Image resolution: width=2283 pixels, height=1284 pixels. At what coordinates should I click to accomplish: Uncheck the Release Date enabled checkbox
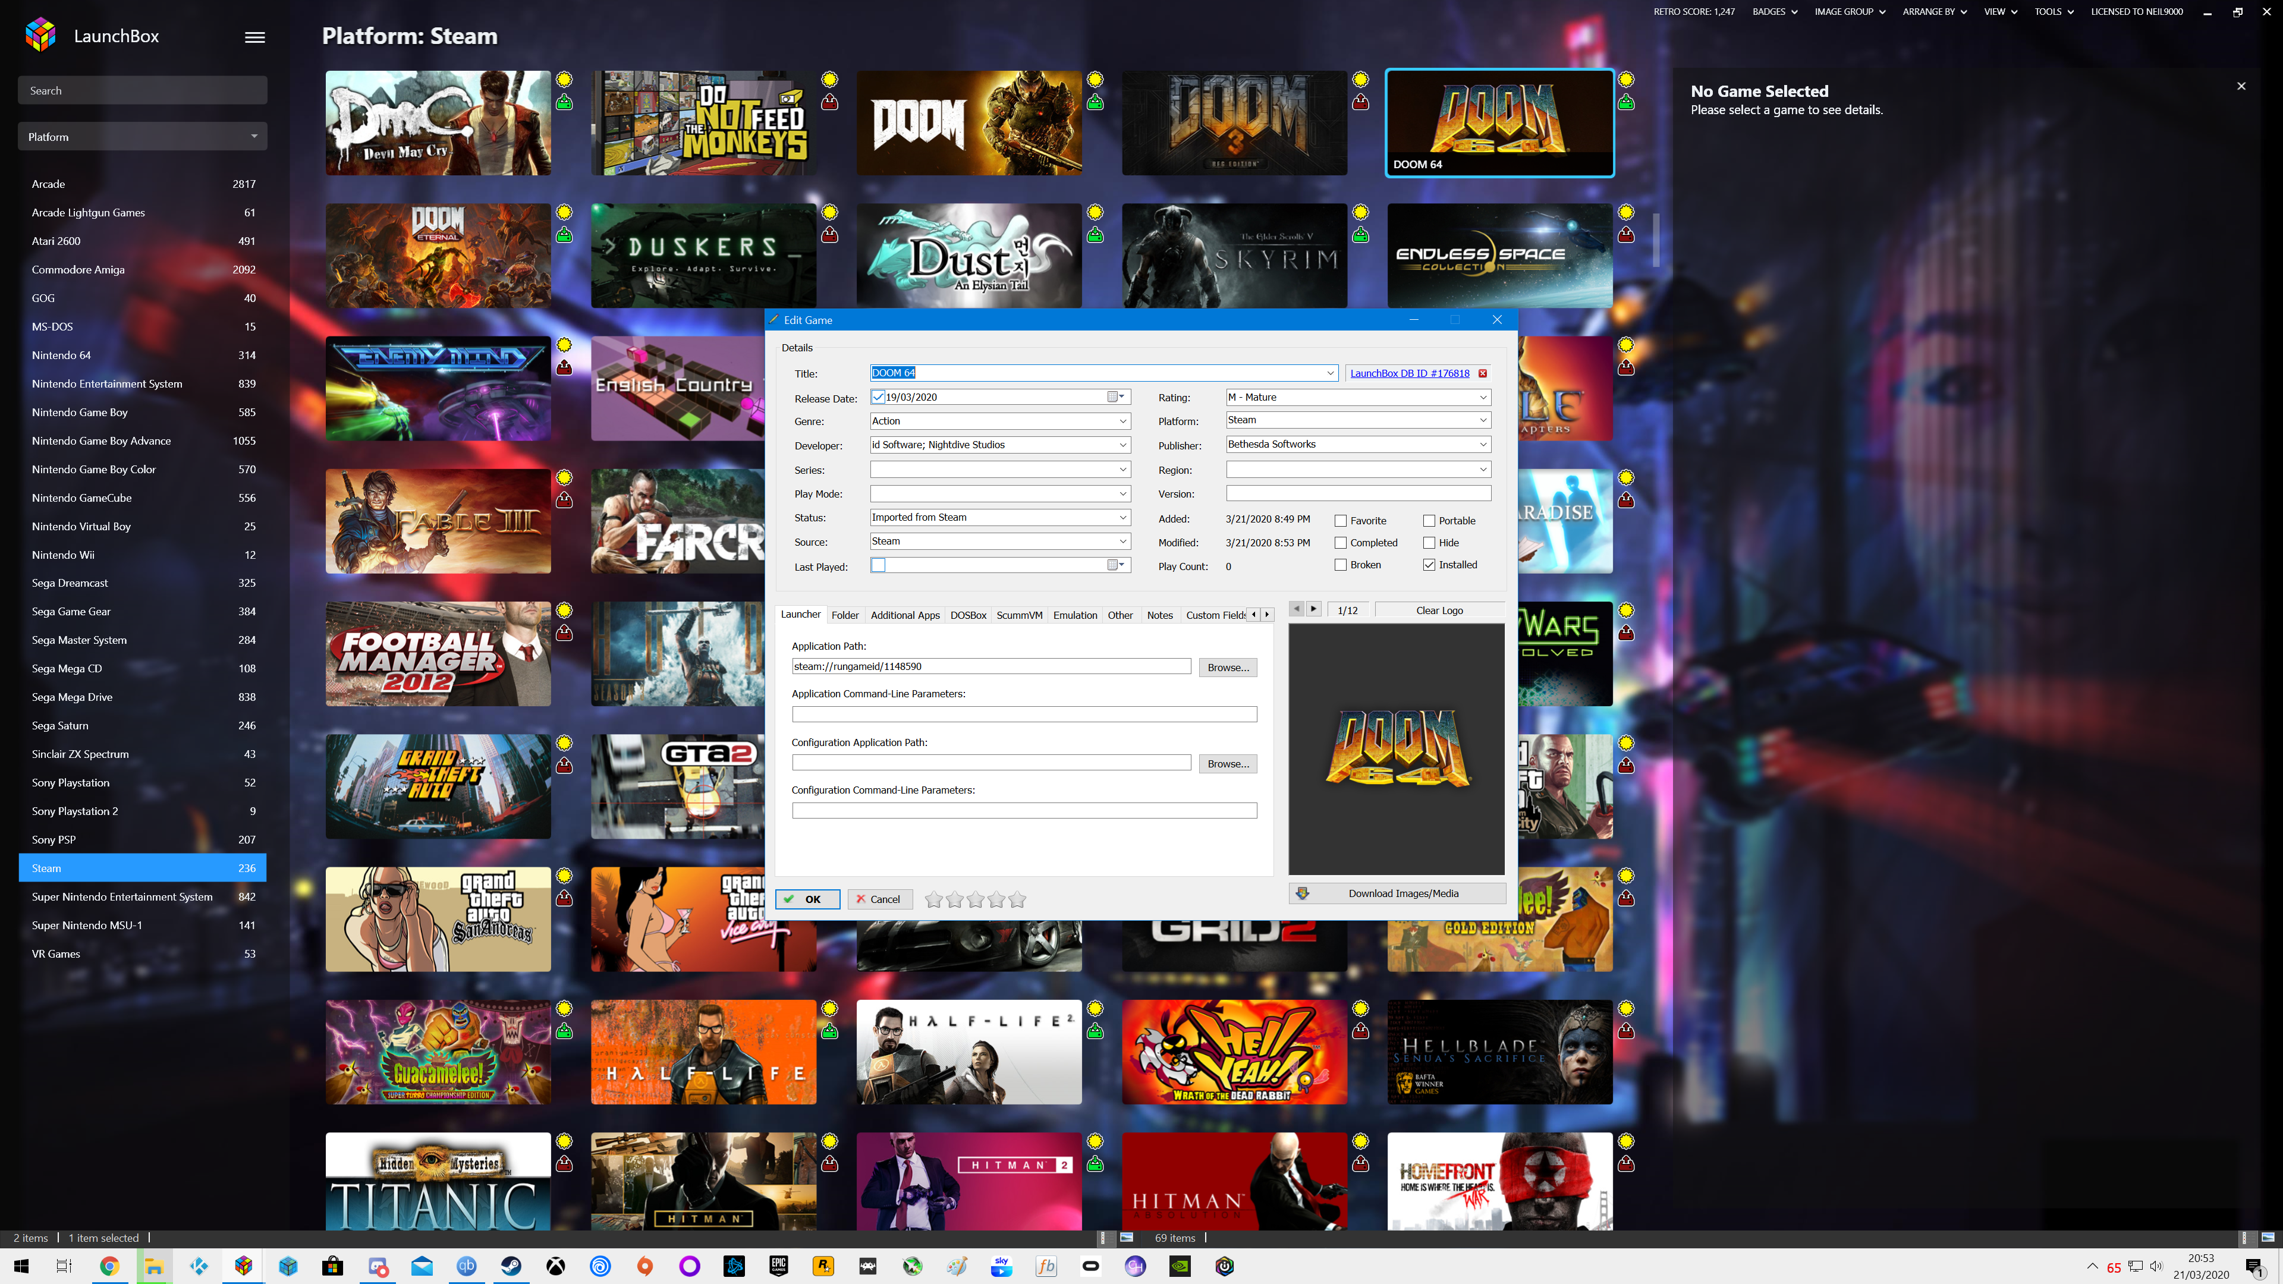[878, 397]
